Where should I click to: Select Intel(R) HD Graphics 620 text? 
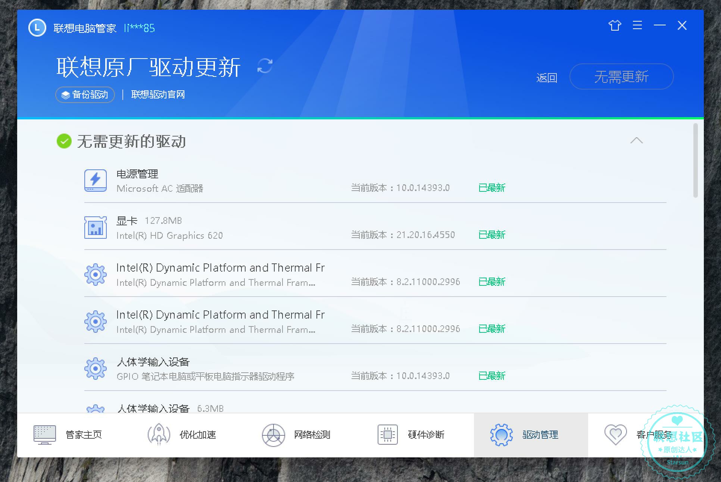coord(170,235)
